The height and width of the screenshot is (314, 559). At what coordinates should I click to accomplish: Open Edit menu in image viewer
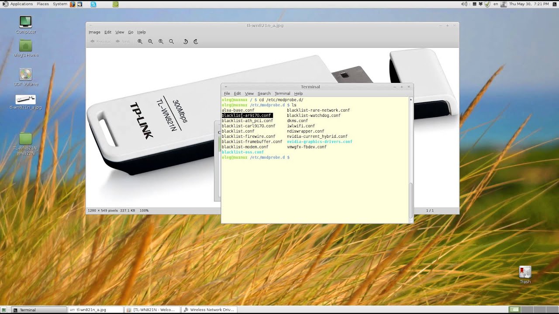tap(108, 32)
